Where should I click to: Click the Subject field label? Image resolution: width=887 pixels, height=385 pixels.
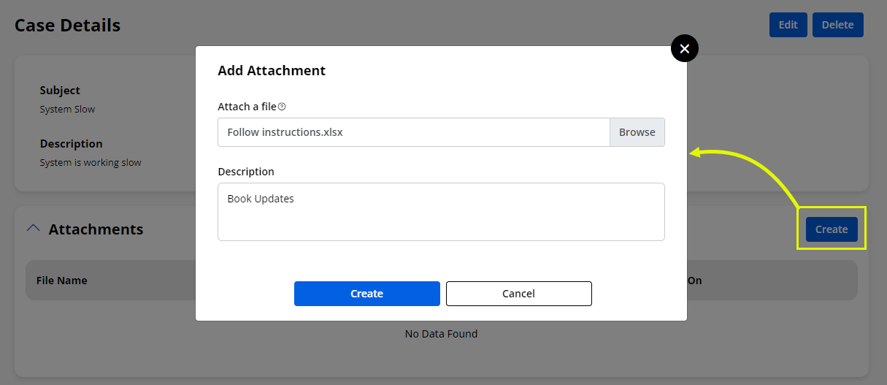[60, 91]
